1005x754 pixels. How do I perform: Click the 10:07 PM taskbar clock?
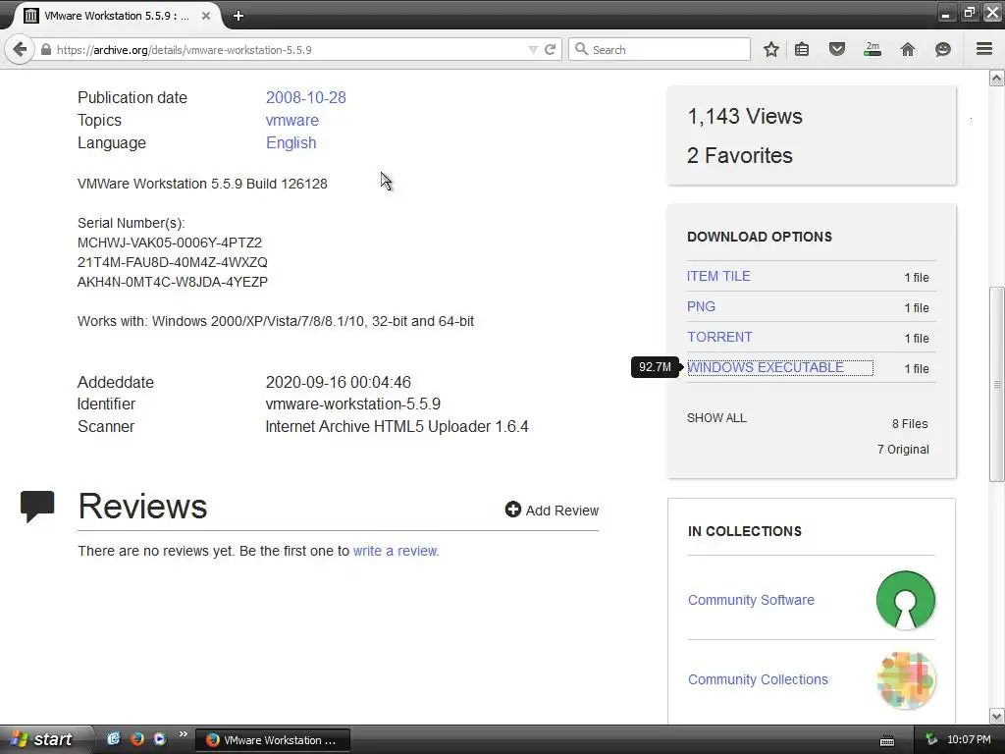[969, 739]
